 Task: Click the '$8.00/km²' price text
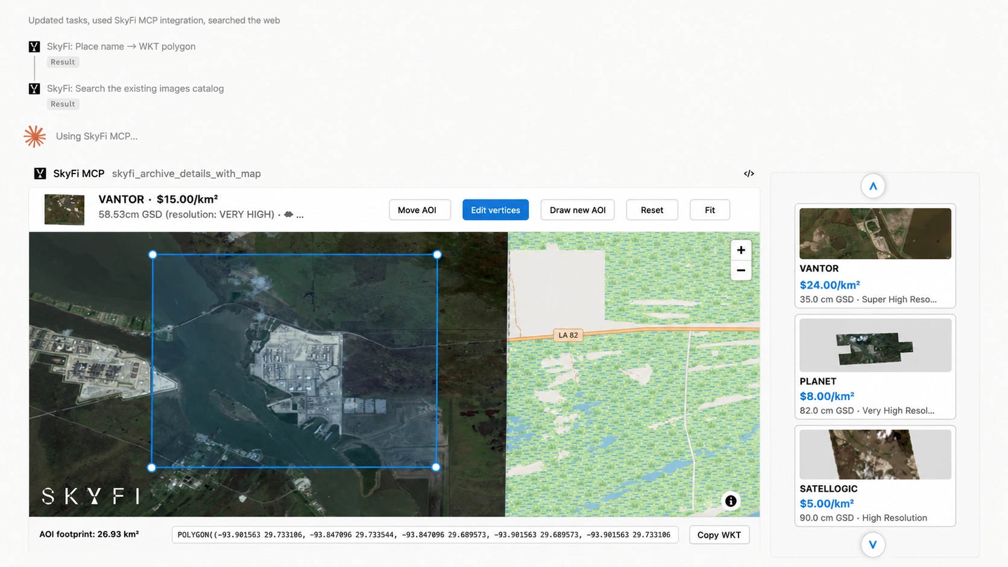click(827, 396)
